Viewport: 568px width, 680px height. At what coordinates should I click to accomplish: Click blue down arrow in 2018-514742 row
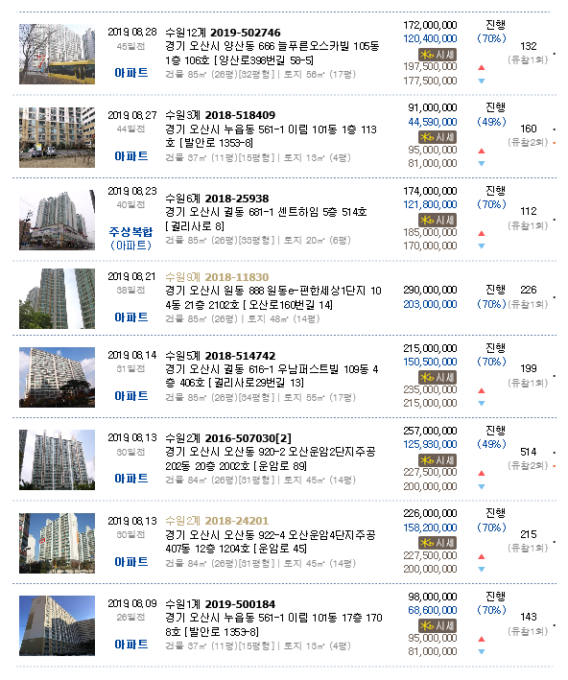click(x=482, y=404)
